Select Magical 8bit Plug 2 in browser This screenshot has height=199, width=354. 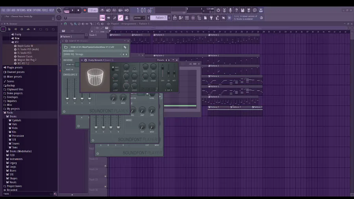coord(27,60)
